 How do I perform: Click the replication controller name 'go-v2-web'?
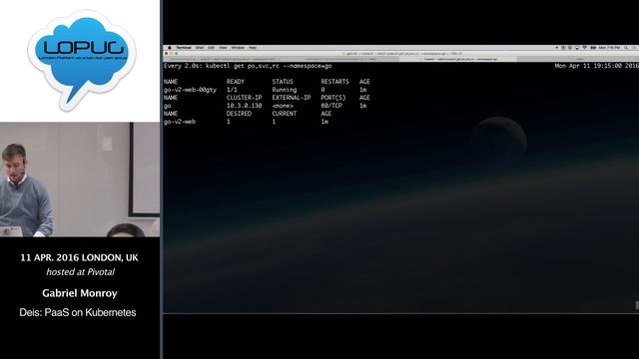pyautogui.click(x=180, y=122)
